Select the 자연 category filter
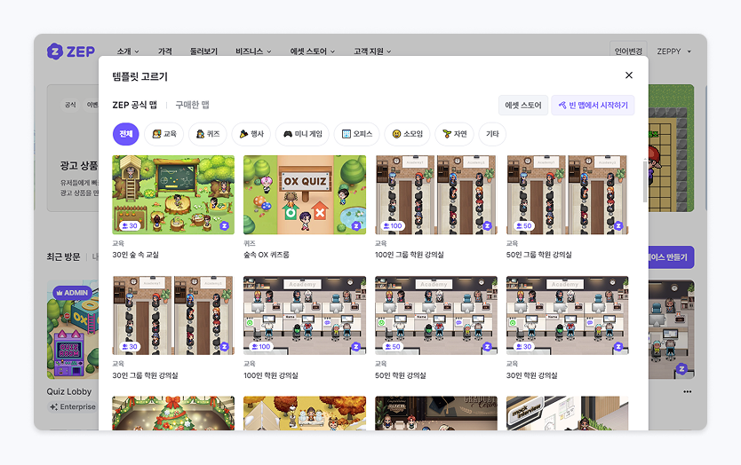This screenshot has width=741, height=465. pos(455,134)
